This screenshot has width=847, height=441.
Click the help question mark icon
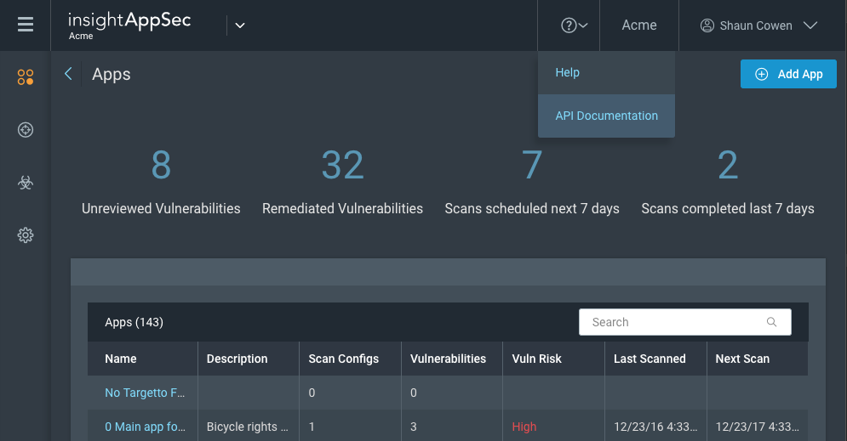tap(569, 25)
